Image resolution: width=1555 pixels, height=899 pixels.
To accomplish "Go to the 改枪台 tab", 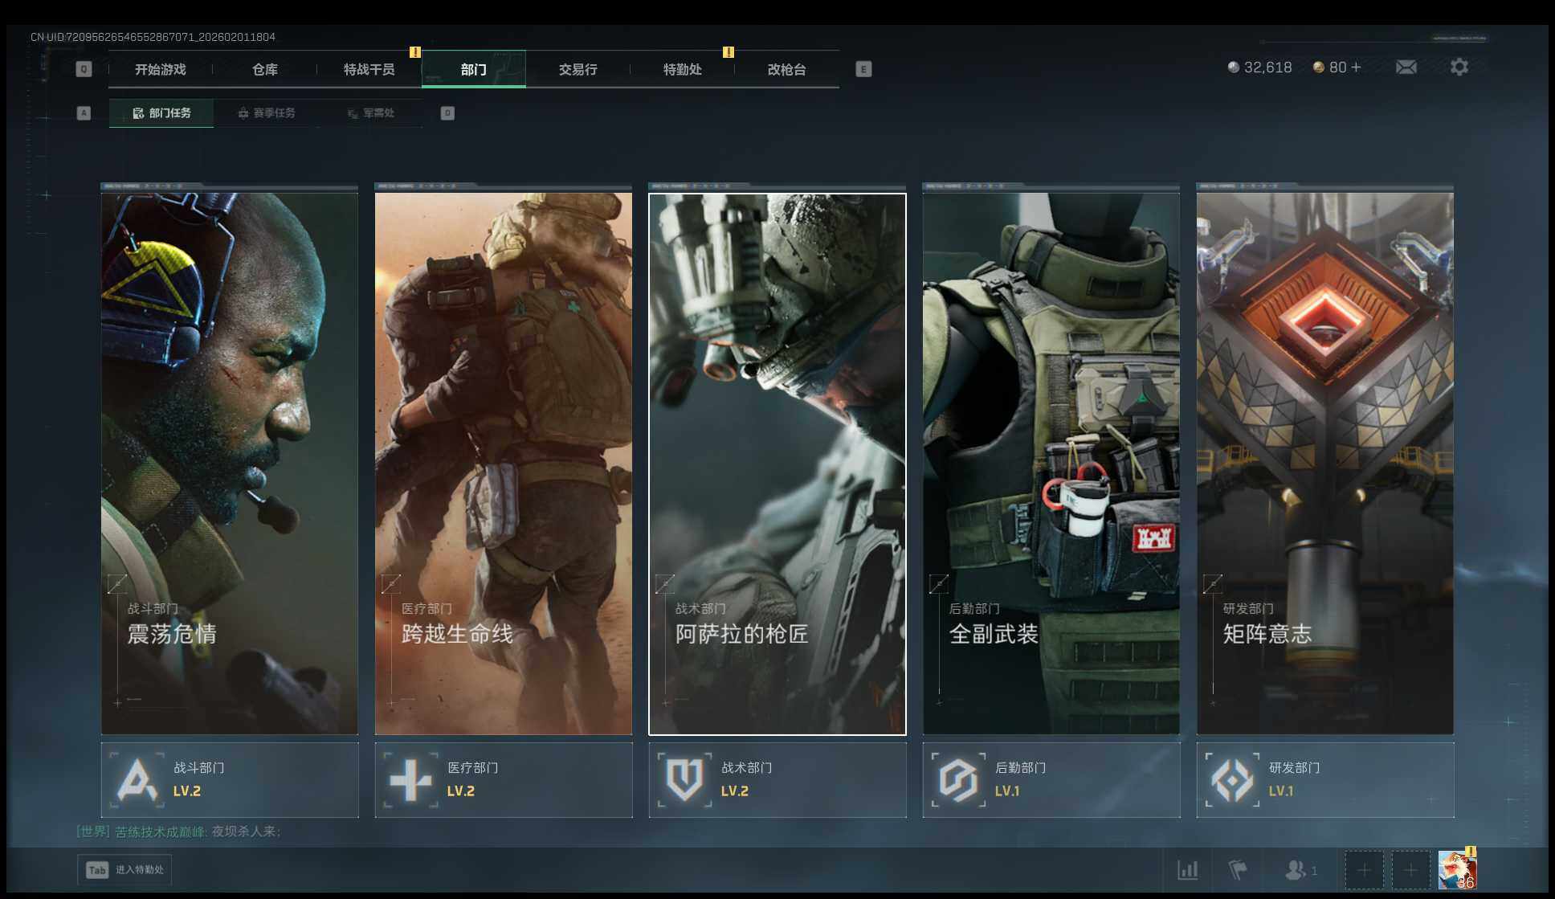I will coord(786,70).
